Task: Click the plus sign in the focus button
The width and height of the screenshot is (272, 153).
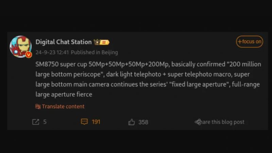Action: 240,42
